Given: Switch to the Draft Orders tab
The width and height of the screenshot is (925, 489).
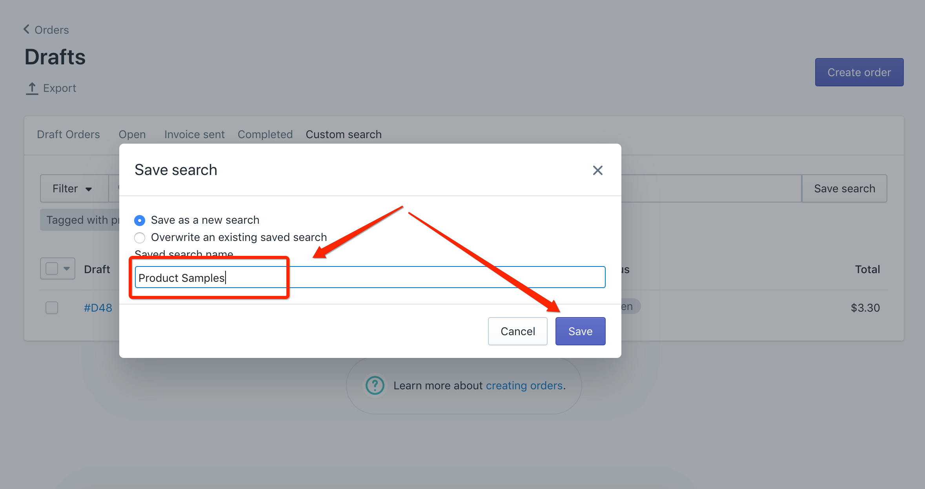Looking at the screenshot, I should tap(68, 135).
